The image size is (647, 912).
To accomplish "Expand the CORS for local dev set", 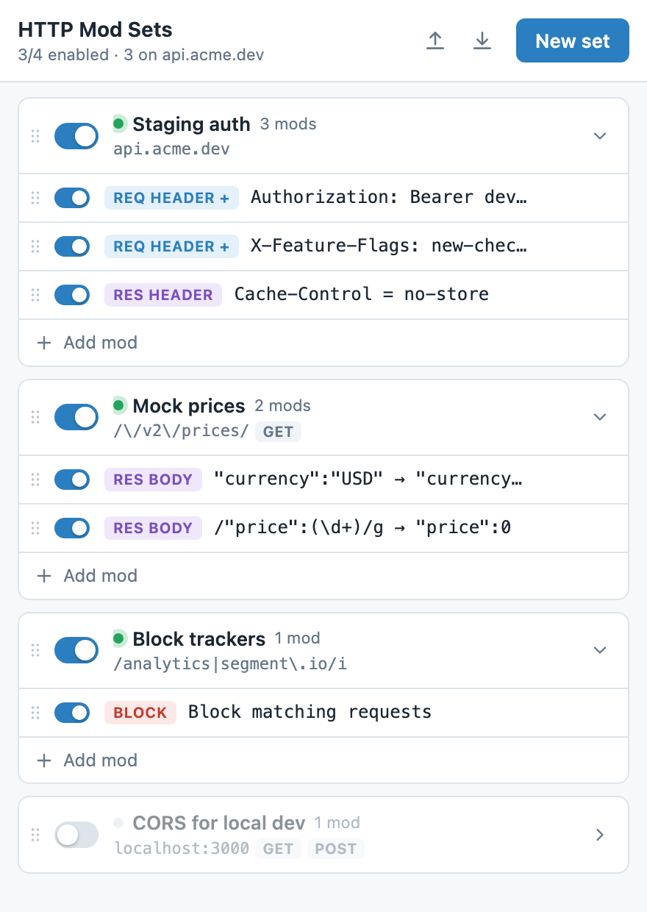I will click(x=600, y=835).
